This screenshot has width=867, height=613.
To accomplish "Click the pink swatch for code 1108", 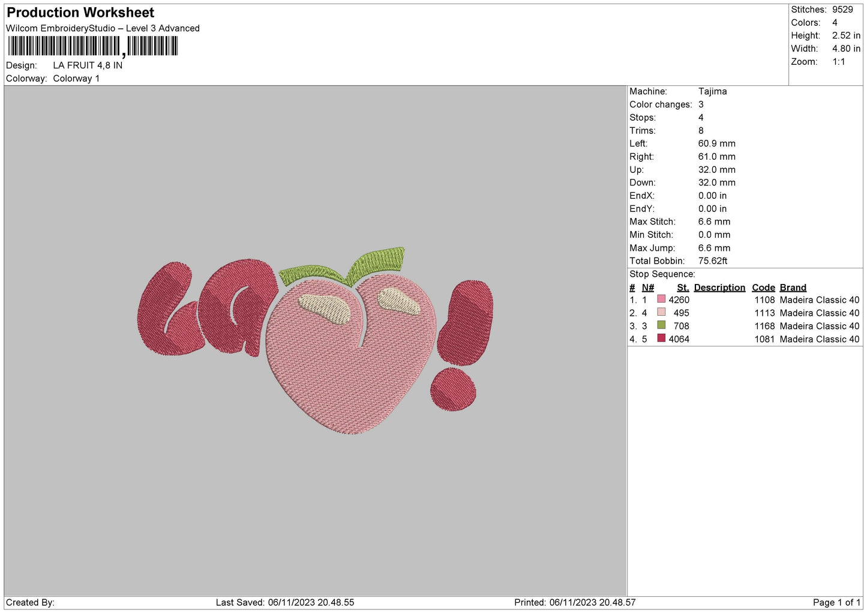I will (x=661, y=299).
